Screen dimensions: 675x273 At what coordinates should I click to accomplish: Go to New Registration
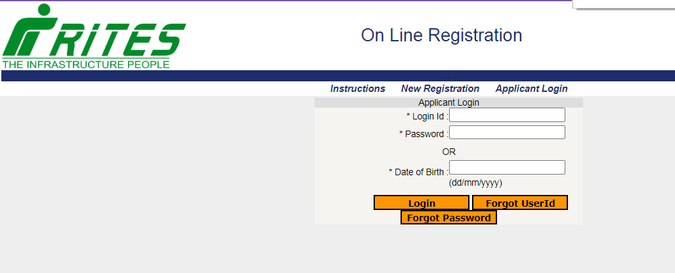pyautogui.click(x=440, y=89)
